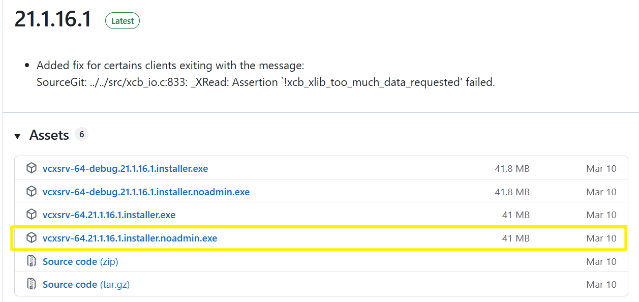Click the 41.8 MB size of debug installer.exe

coord(512,168)
